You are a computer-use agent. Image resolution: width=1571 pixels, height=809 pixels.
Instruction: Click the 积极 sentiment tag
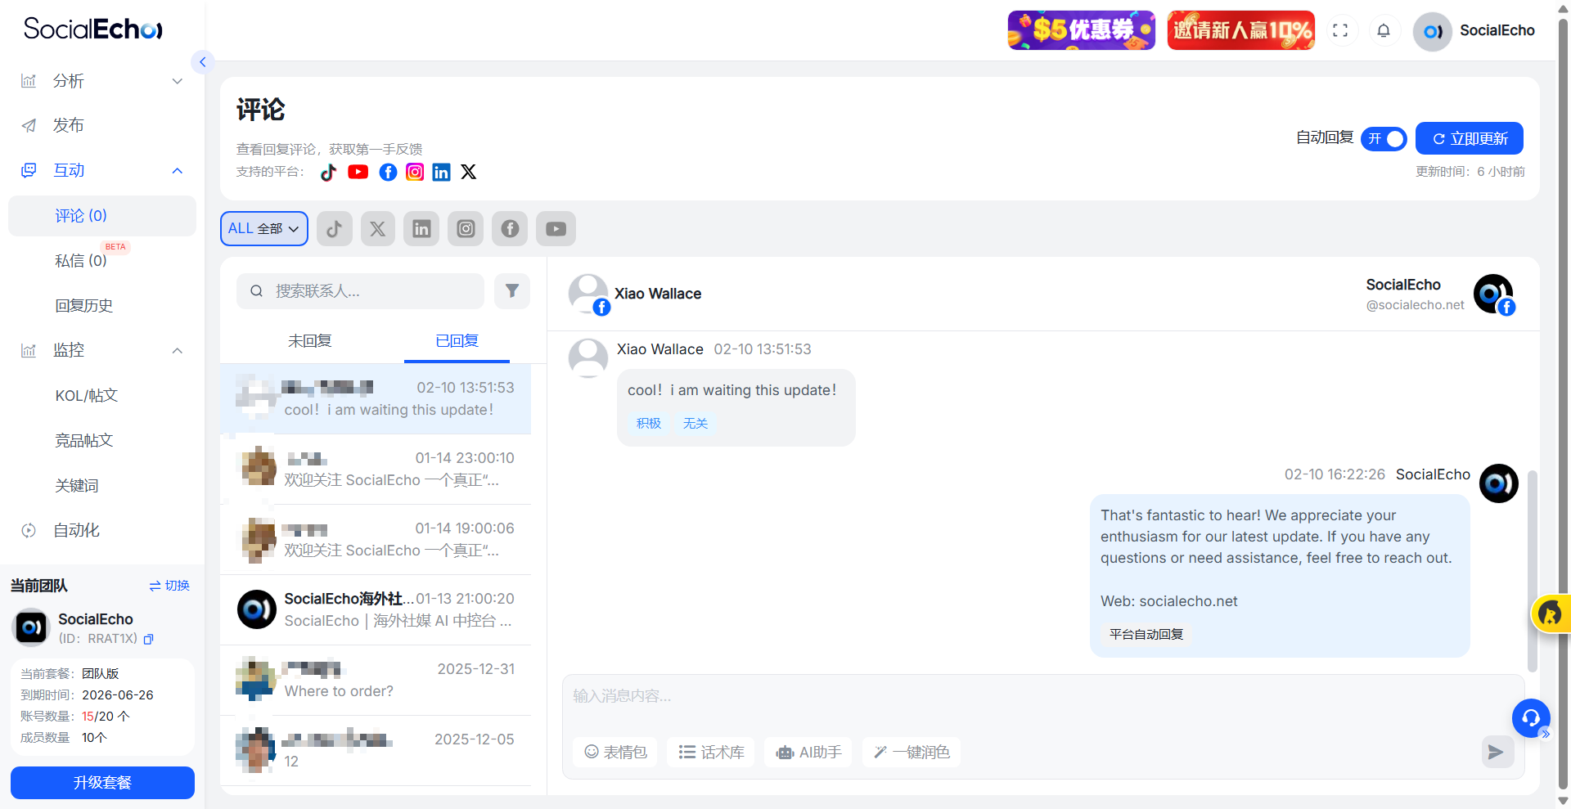point(649,424)
